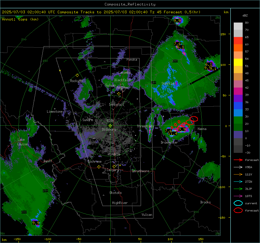Screen dimensions: 260x243
Task: Click the 9.1 storm top label
Action: [x=213, y=69]
